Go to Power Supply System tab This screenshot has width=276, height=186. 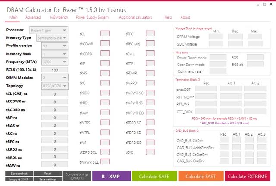(x=92, y=17)
